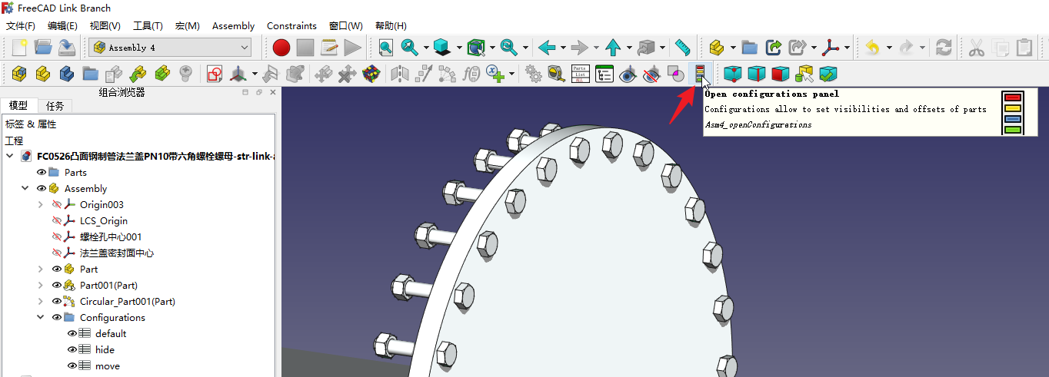Screen dimensions: 1049x377
Task: Cut selection with scissors icon
Action: click(977, 48)
